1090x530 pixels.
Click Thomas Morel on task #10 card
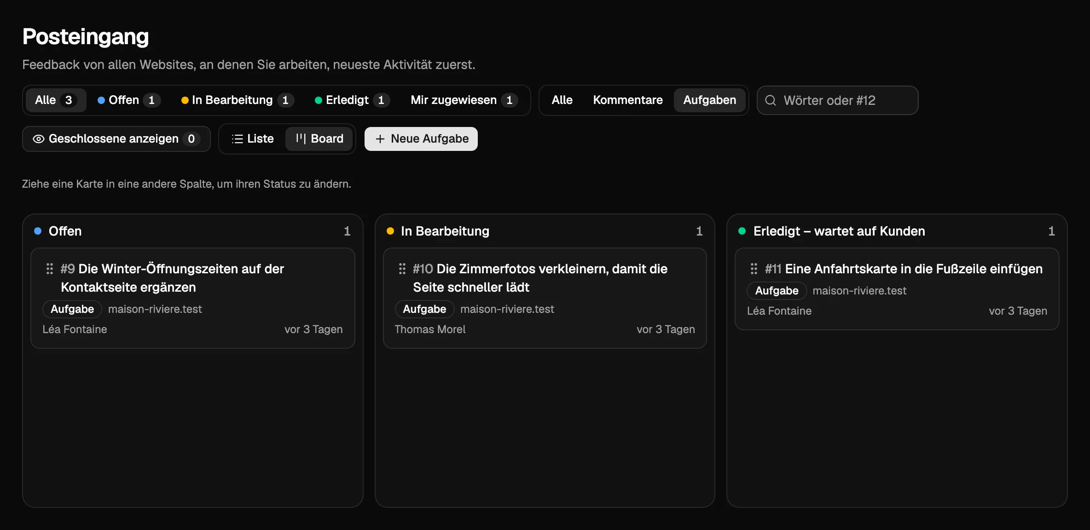click(x=430, y=329)
